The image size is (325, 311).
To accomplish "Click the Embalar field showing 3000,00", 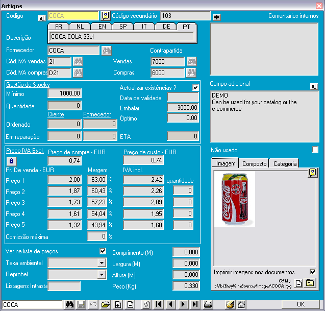I will (x=183, y=107).
